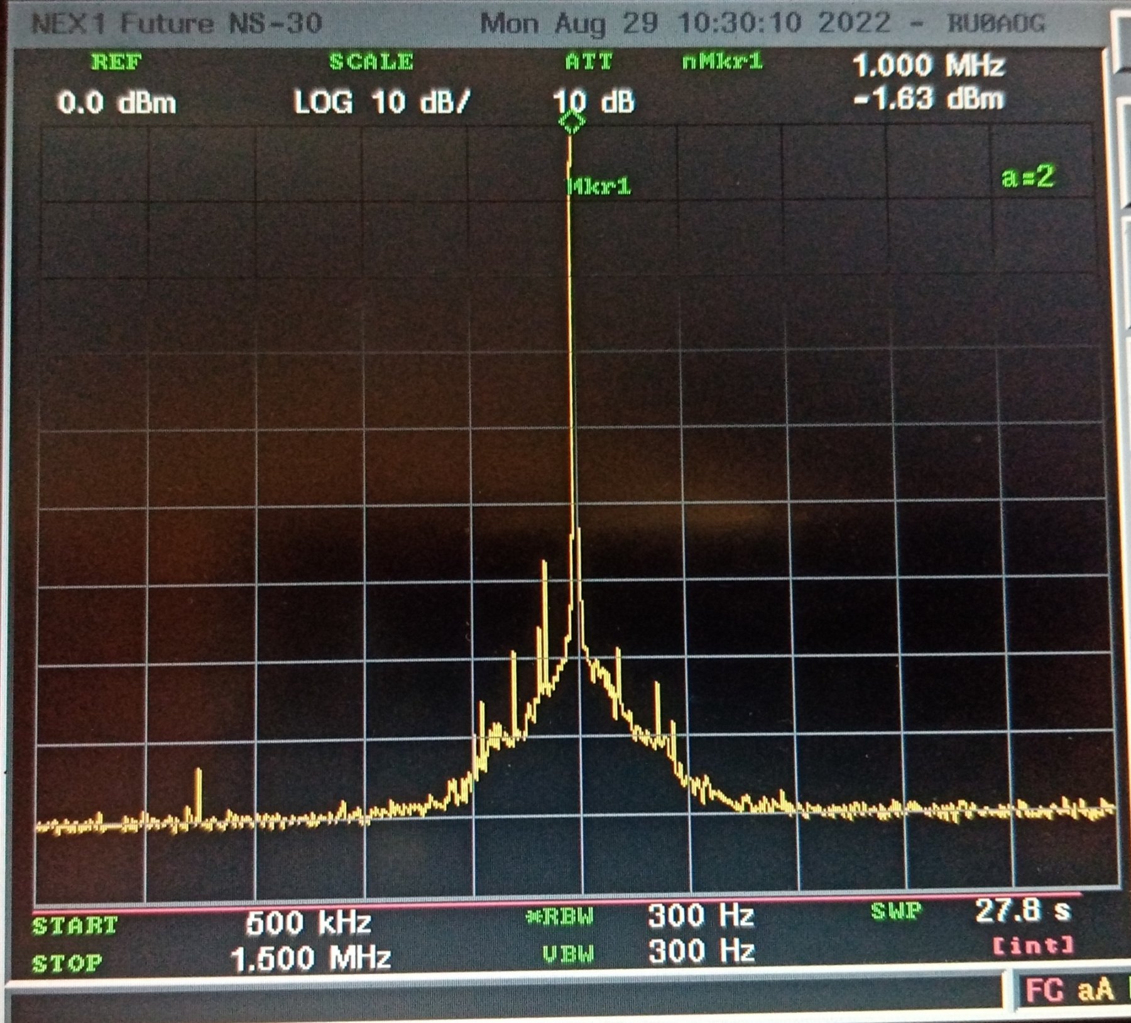Select the RBW label
The image size is (1131, 1023).
pos(560,917)
